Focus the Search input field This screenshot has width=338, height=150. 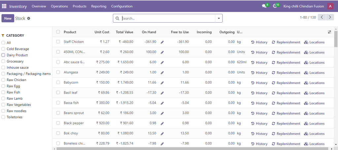tap(168, 18)
